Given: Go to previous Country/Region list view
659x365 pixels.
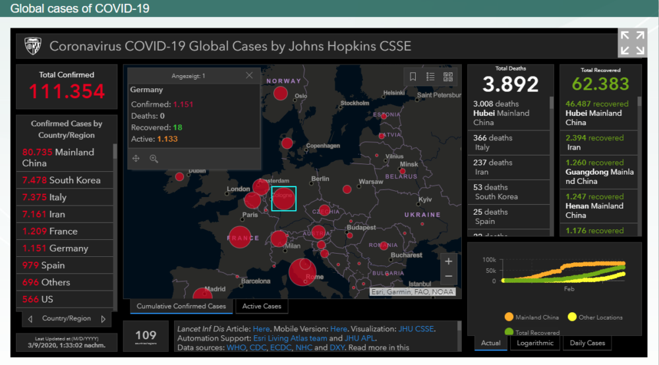Looking at the screenshot, I should pyautogui.click(x=30, y=320).
